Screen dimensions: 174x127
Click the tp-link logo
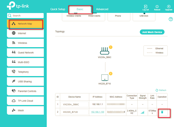[x=18, y=5]
